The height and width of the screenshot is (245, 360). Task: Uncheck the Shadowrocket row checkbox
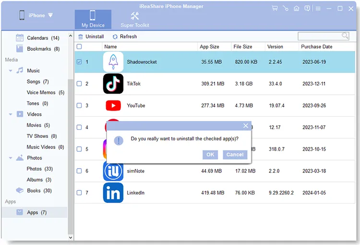pos(79,62)
